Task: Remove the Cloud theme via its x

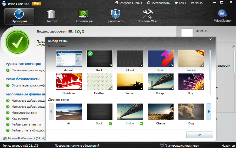Action: click(x=142, y=65)
